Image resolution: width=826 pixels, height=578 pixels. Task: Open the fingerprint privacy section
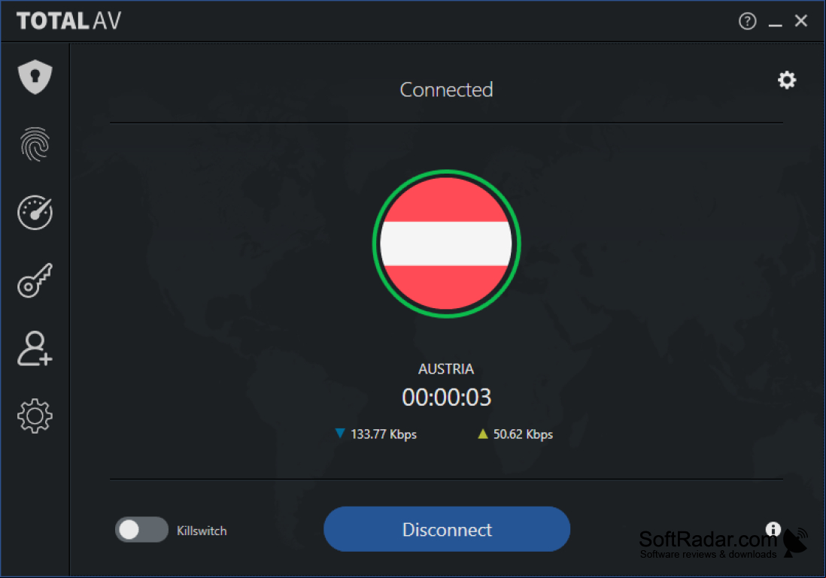35,144
